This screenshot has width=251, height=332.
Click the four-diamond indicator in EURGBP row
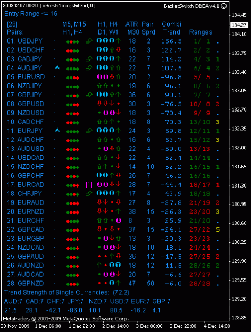[x=72, y=239]
